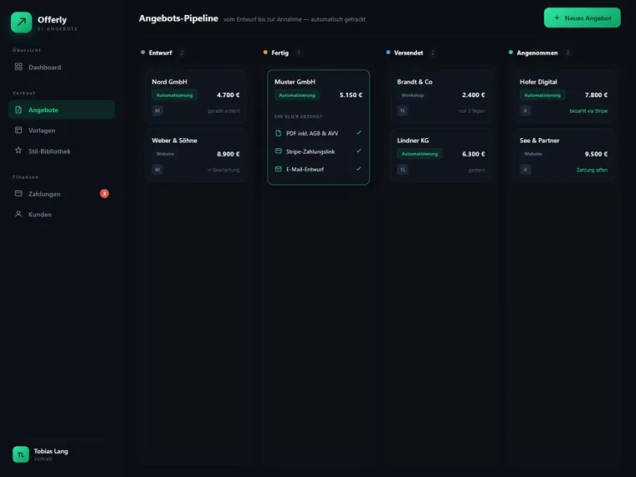Select Angebote in the sidebar
The width and height of the screenshot is (636, 477).
[61, 110]
